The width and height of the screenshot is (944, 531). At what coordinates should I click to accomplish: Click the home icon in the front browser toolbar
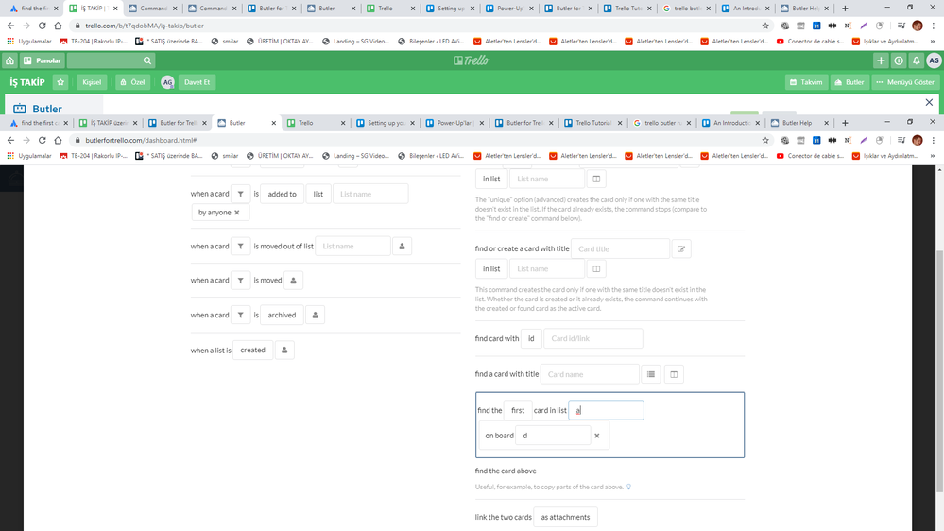[x=58, y=140]
